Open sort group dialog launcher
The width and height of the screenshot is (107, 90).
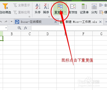tap(49, 17)
